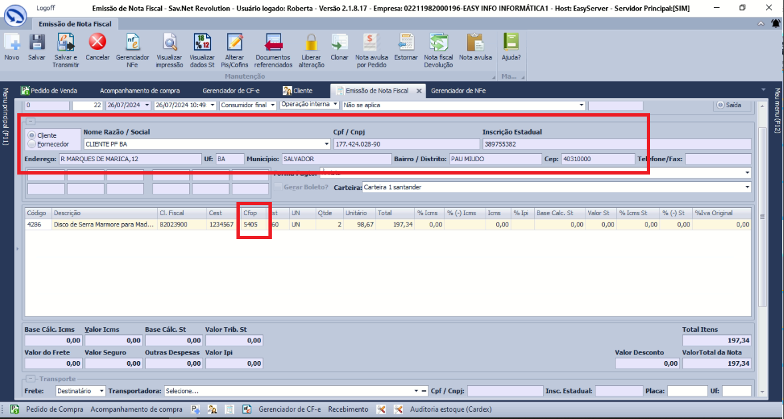Close the Emissão de Nota Fiscal tab

click(x=419, y=91)
